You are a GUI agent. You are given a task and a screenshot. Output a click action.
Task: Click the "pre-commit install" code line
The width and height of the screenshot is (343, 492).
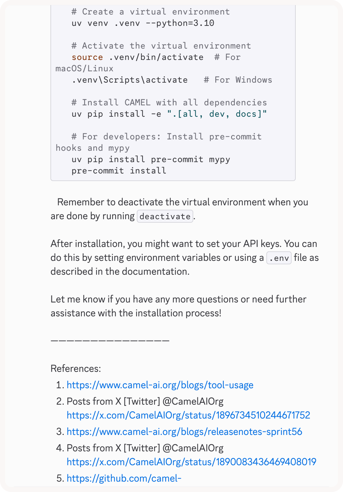point(119,171)
